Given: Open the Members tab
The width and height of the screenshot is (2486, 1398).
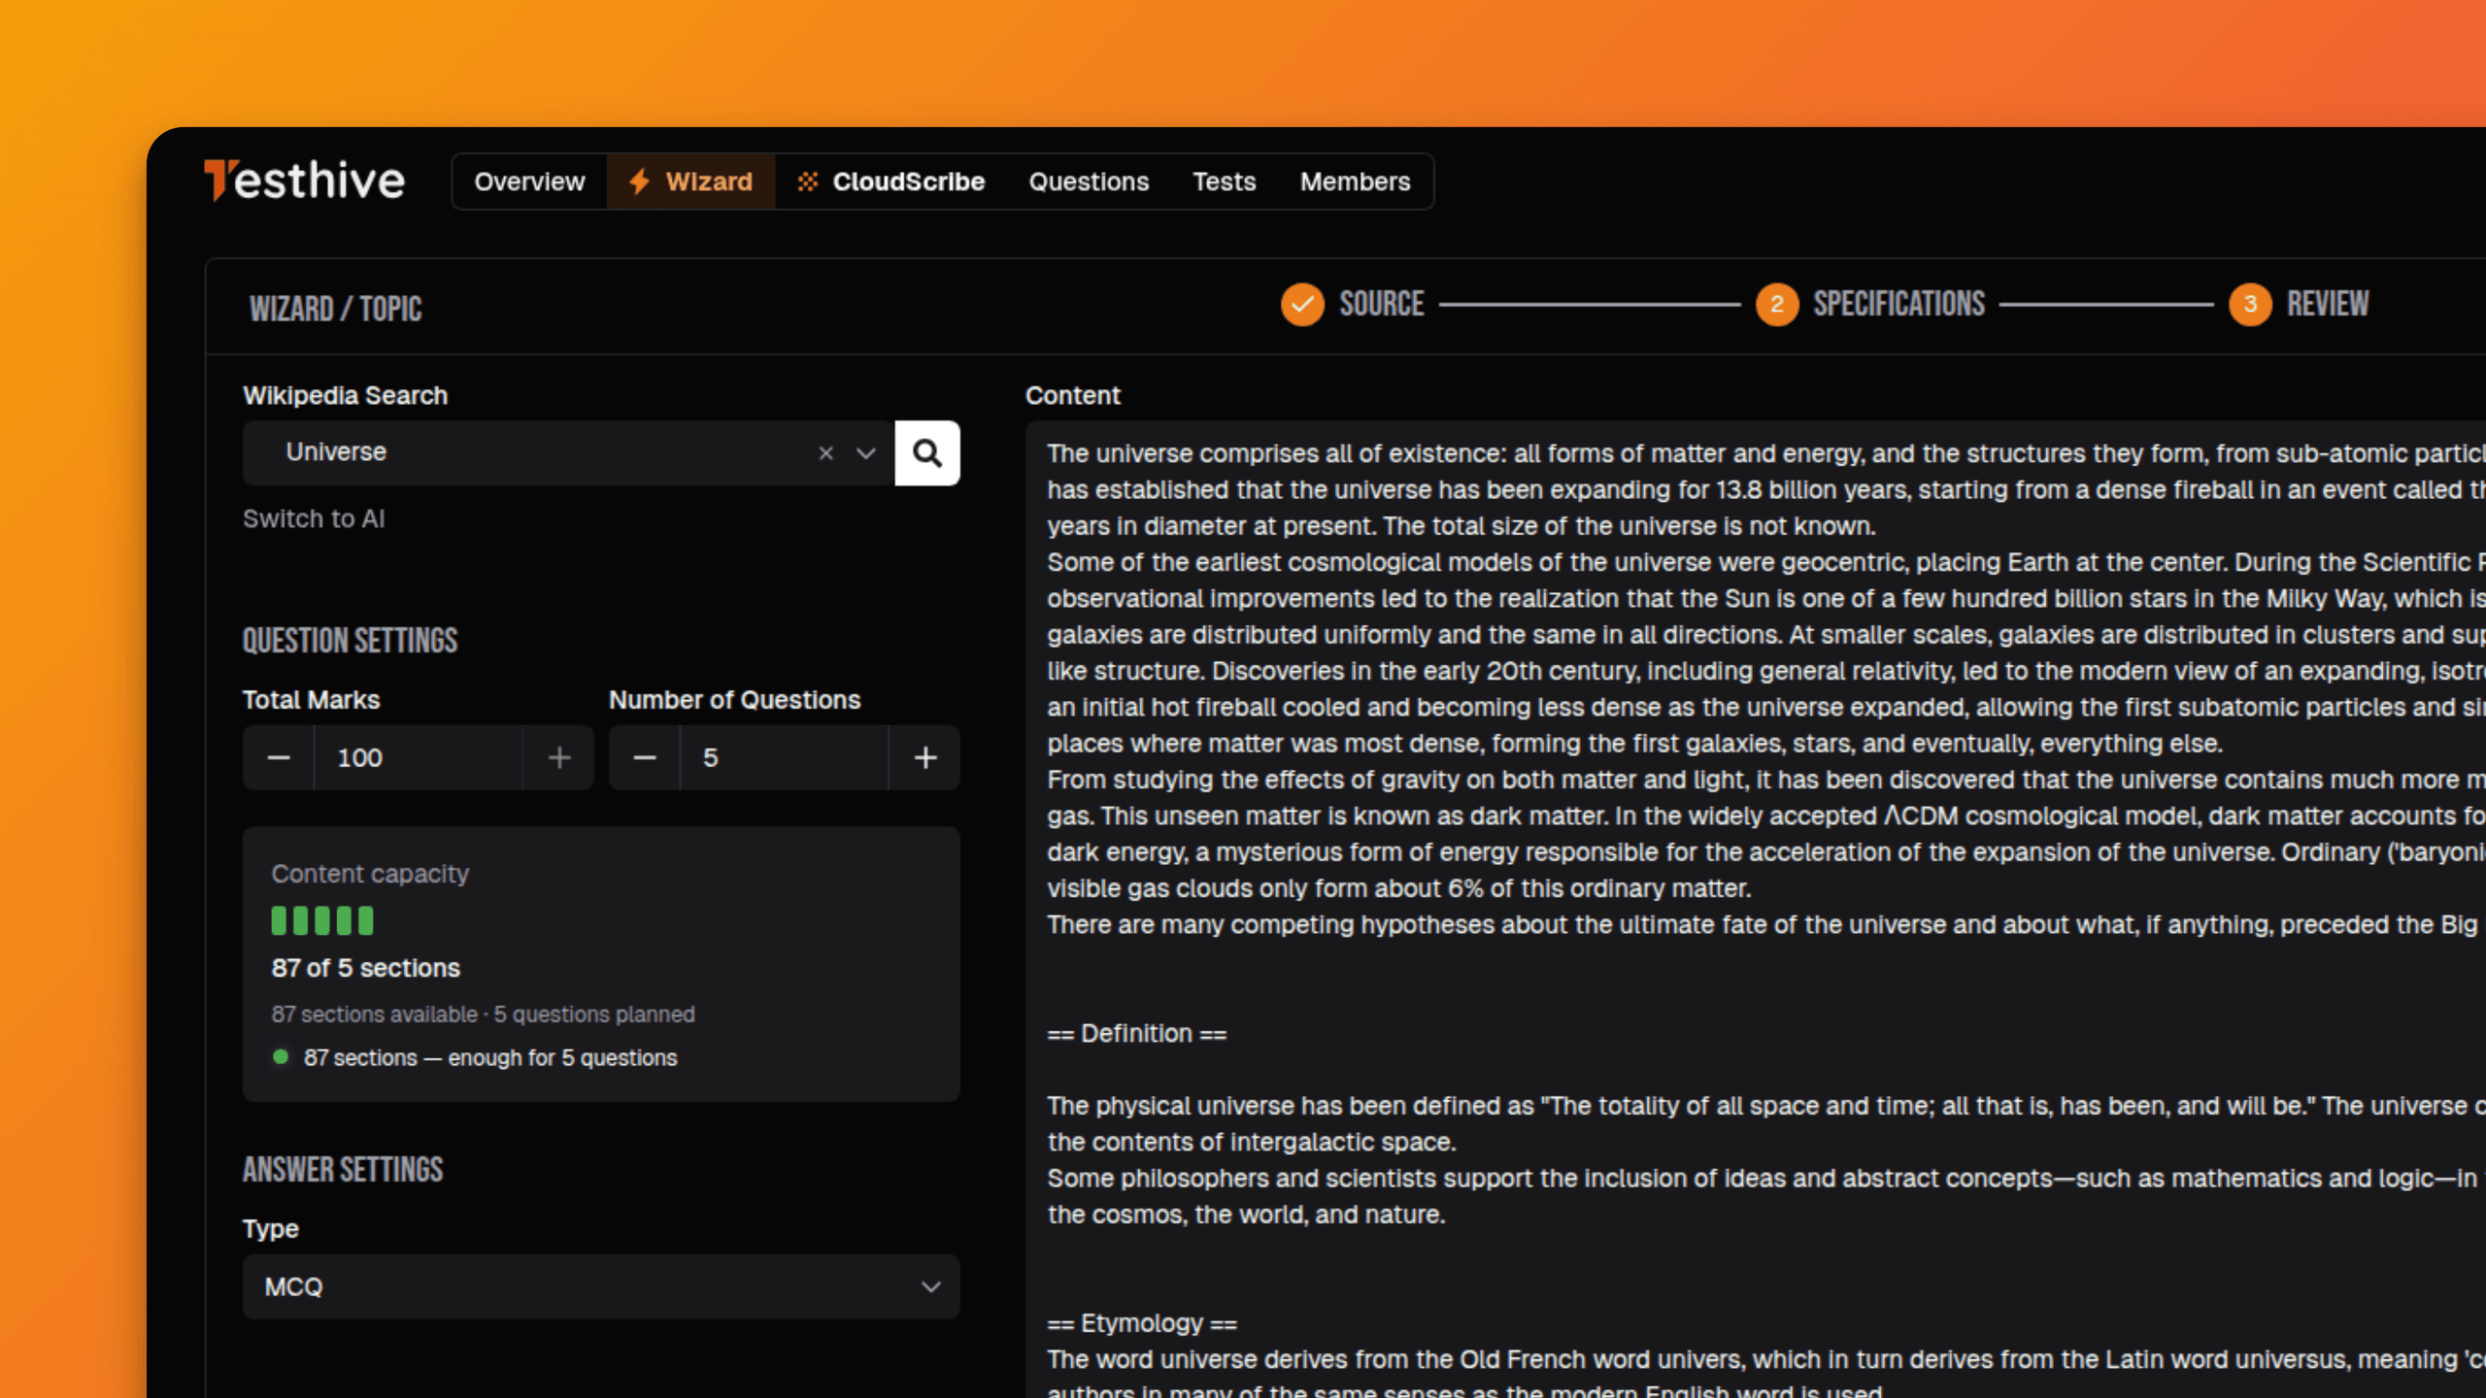Looking at the screenshot, I should click(1356, 182).
